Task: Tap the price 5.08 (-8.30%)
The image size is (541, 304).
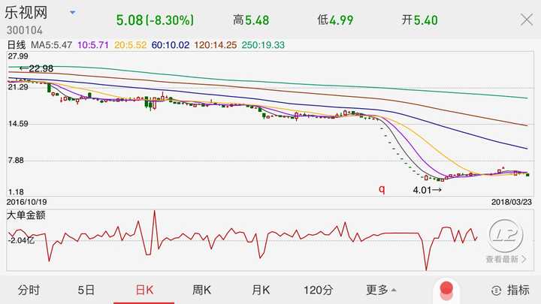Action: (x=155, y=20)
